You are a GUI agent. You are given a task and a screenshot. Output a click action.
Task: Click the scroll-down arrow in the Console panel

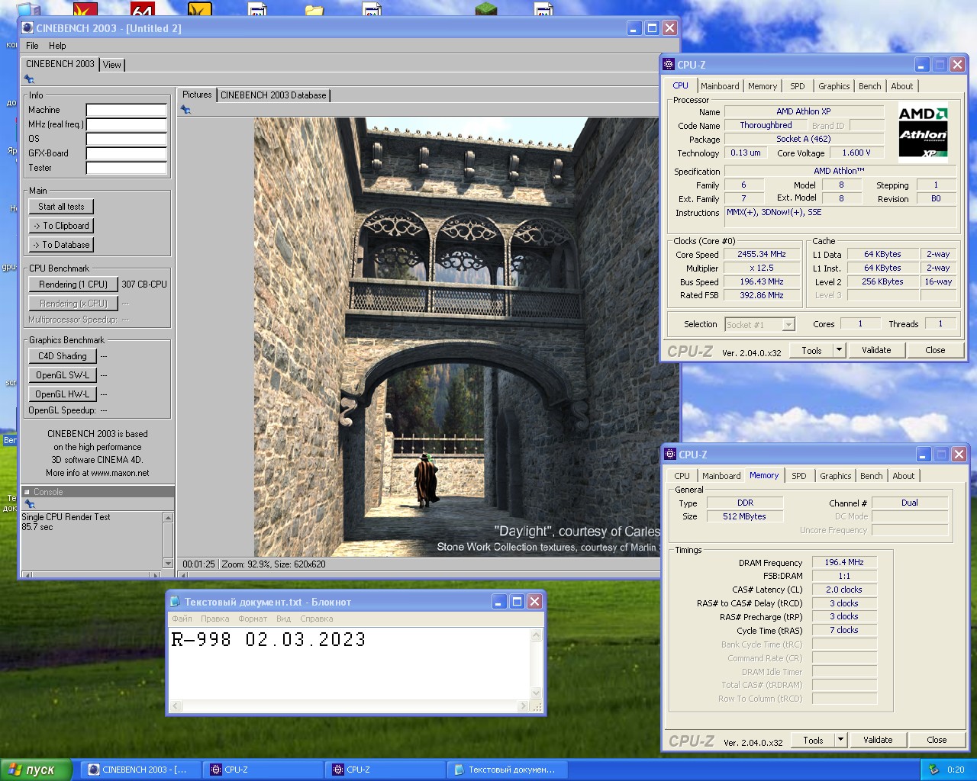coord(169,563)
